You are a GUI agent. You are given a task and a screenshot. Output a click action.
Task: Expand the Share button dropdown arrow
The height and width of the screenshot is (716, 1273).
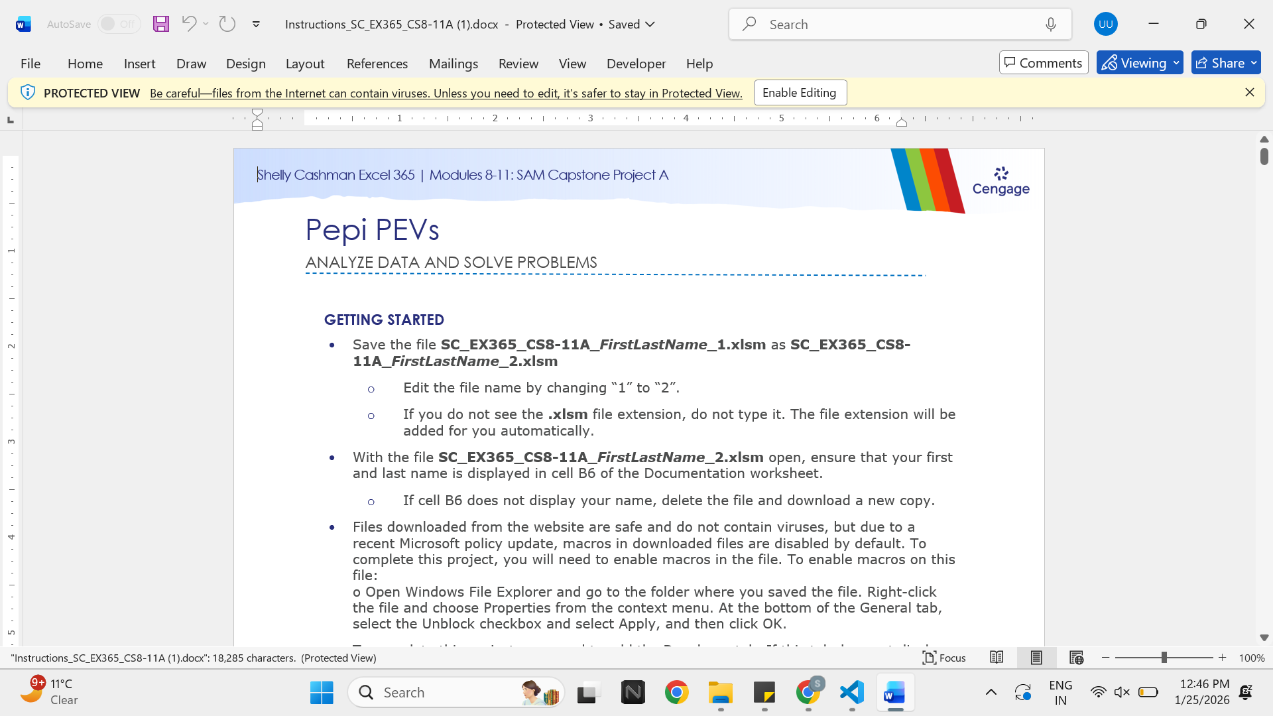1254,63
